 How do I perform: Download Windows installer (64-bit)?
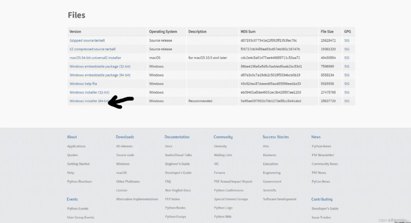click(x=89, y=101)
